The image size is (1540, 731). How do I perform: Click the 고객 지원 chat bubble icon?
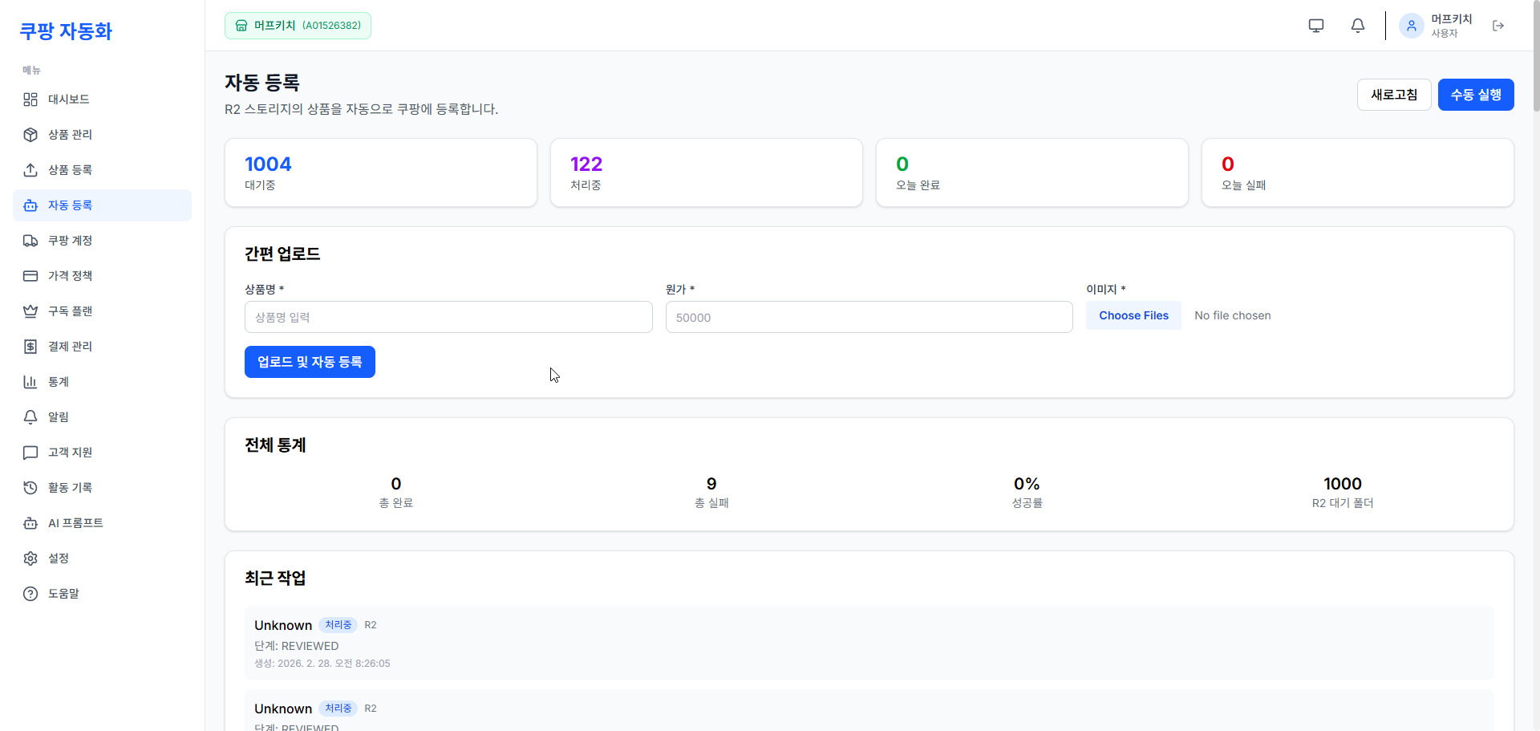click(30, 453)
